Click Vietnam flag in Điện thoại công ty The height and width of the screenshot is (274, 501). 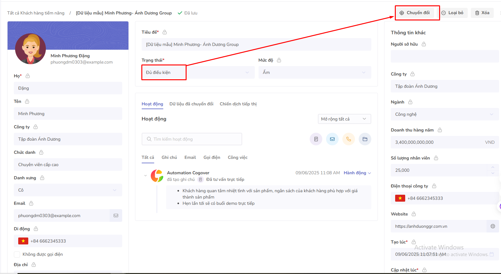point(400,198)
